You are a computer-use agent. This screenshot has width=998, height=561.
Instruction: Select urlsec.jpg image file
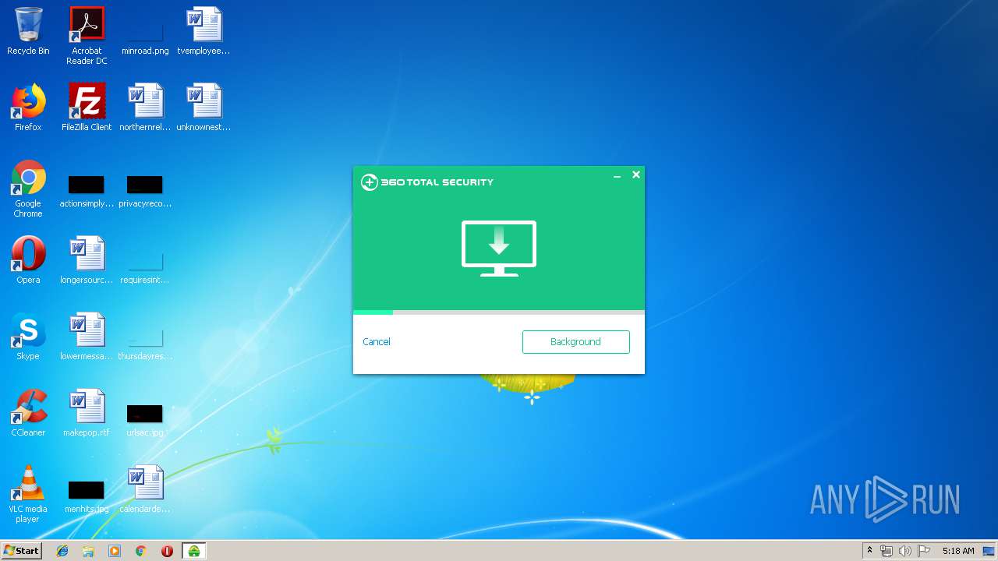145,421
